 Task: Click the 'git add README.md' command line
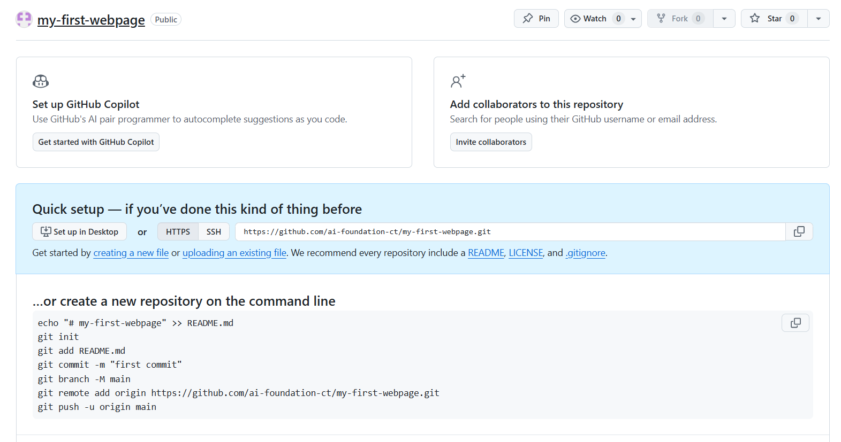(x=81, y=351)
